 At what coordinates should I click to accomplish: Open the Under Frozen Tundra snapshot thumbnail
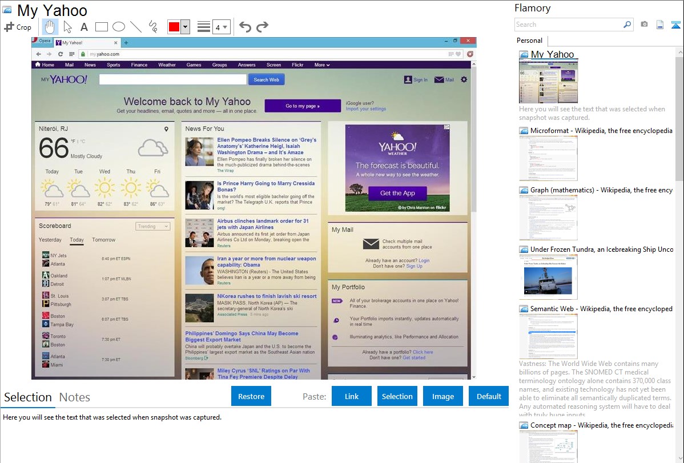pos(548,277)
